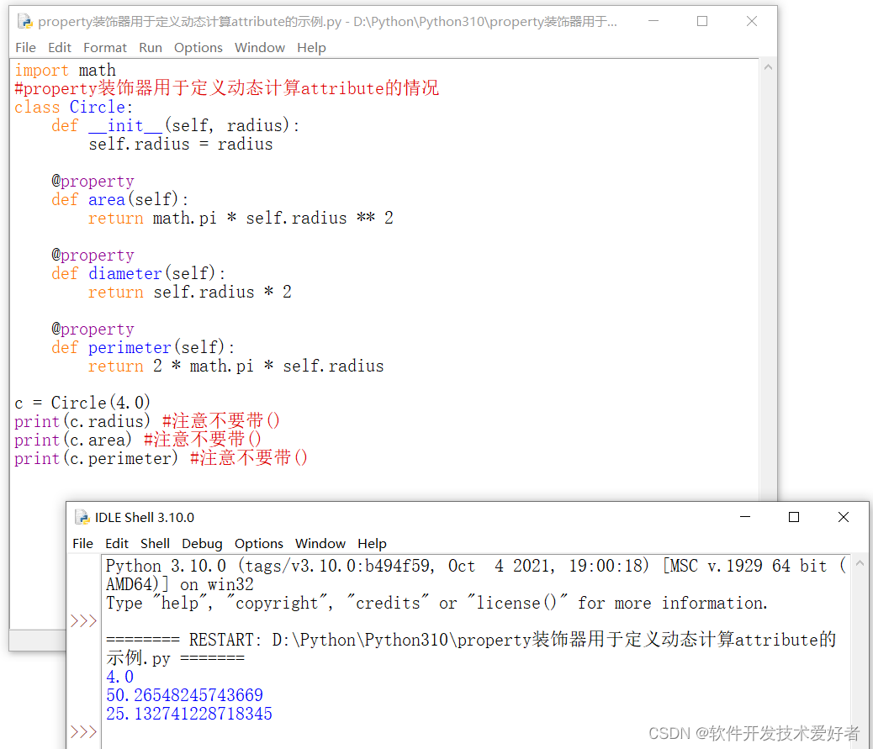
Task: Click the @property decorator above area method
Action: pos(93,181)
